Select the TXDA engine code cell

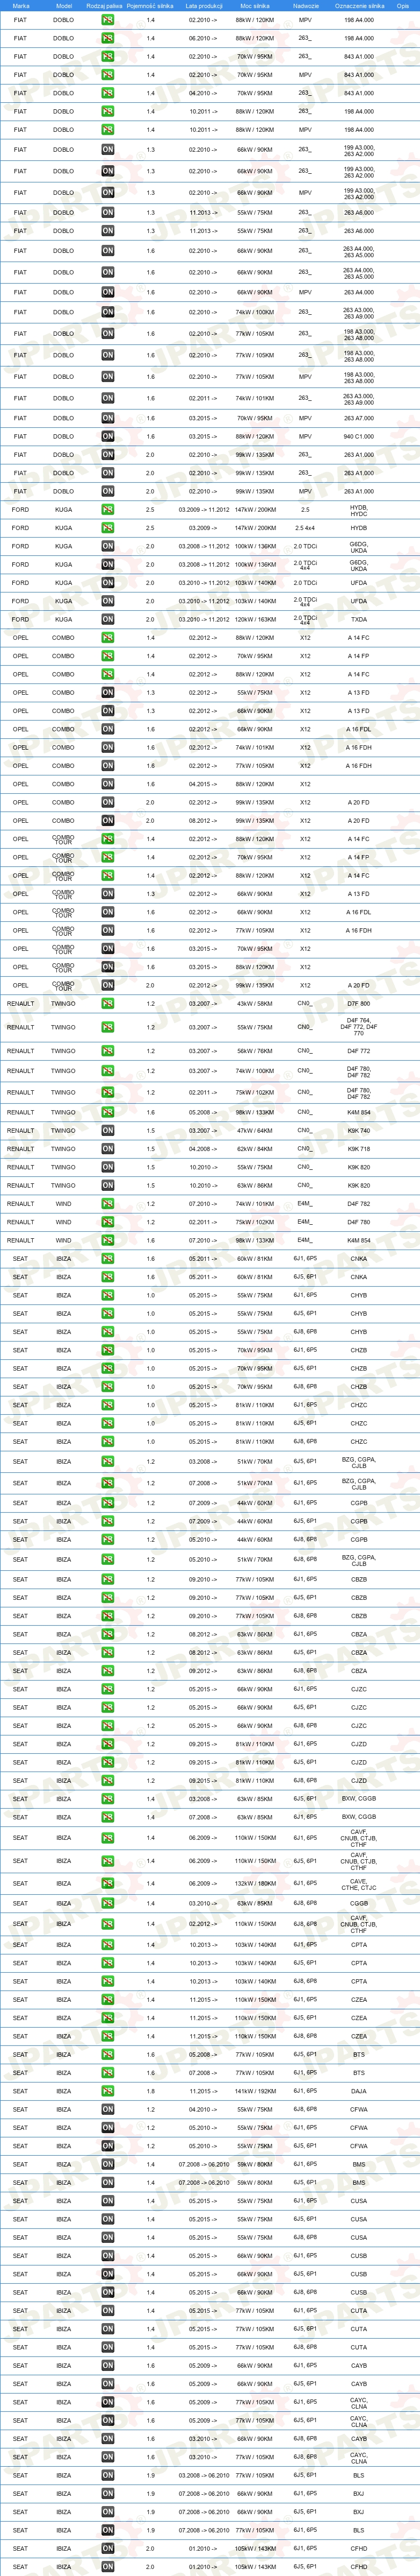coord(359,619)
